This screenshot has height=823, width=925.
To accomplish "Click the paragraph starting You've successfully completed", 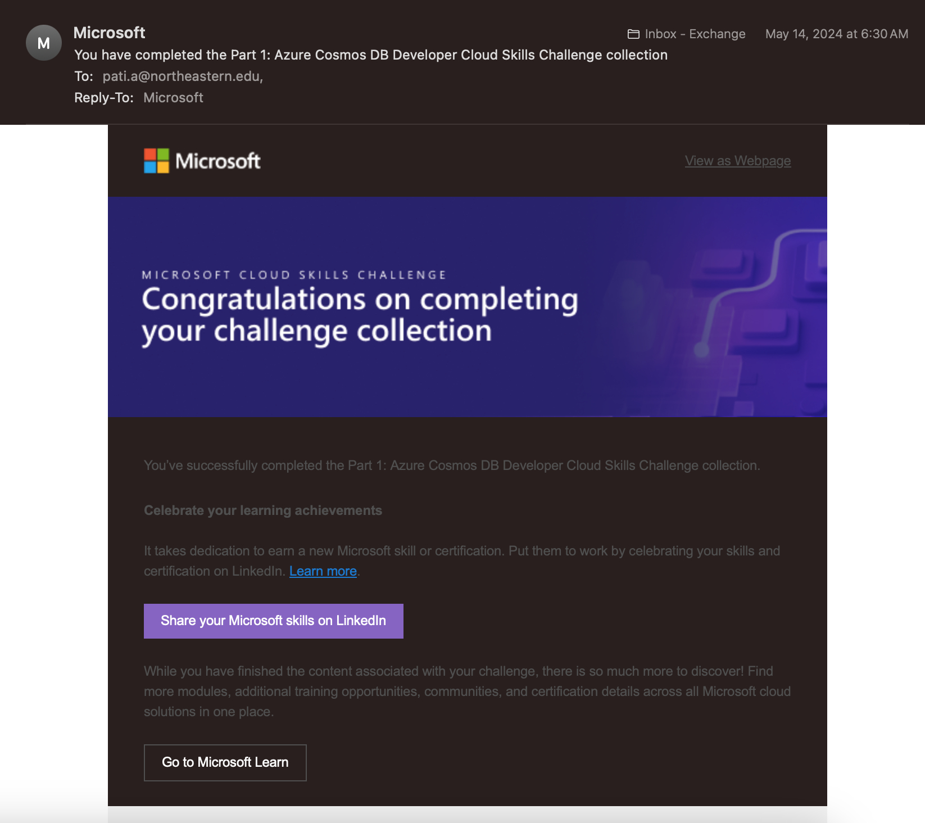I will click(x=452, y=465).
